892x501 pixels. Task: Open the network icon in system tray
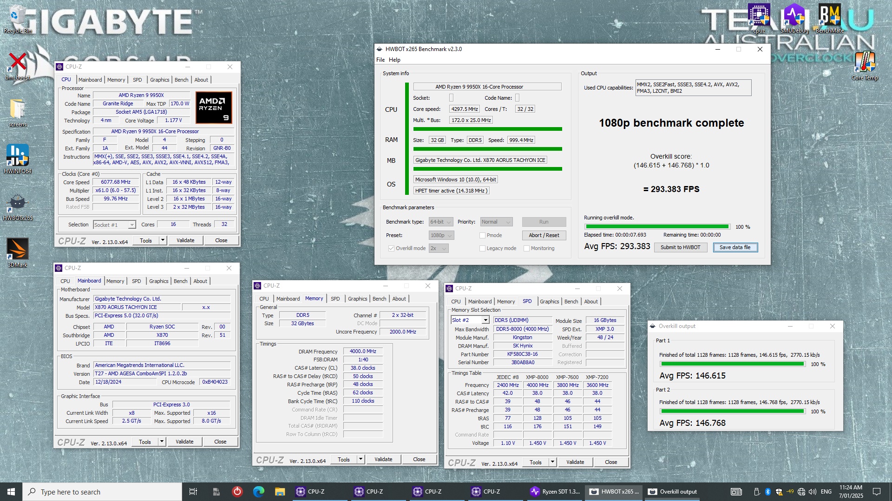coord(801,492)
